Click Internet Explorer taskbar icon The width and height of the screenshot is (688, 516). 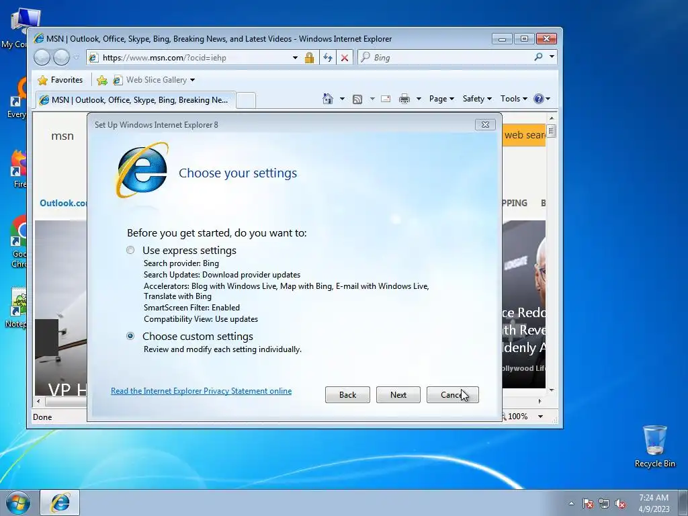point(60,503)
